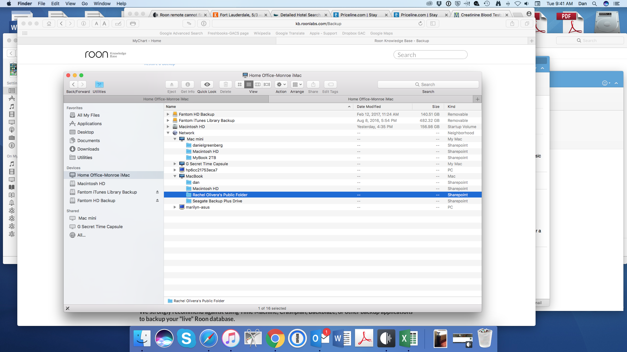Open Get Info from Finder toolbar

(x=187, y=84)
